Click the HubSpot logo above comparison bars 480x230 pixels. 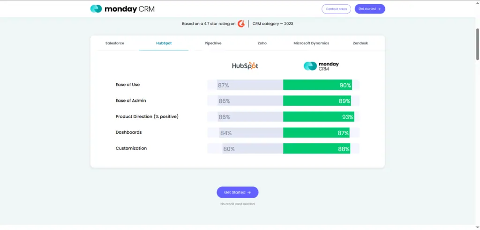(x=245, y=65)
